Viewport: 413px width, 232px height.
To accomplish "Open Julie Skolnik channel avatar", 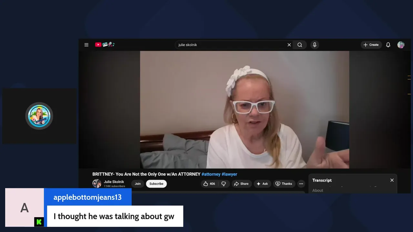I will point(97,184).
